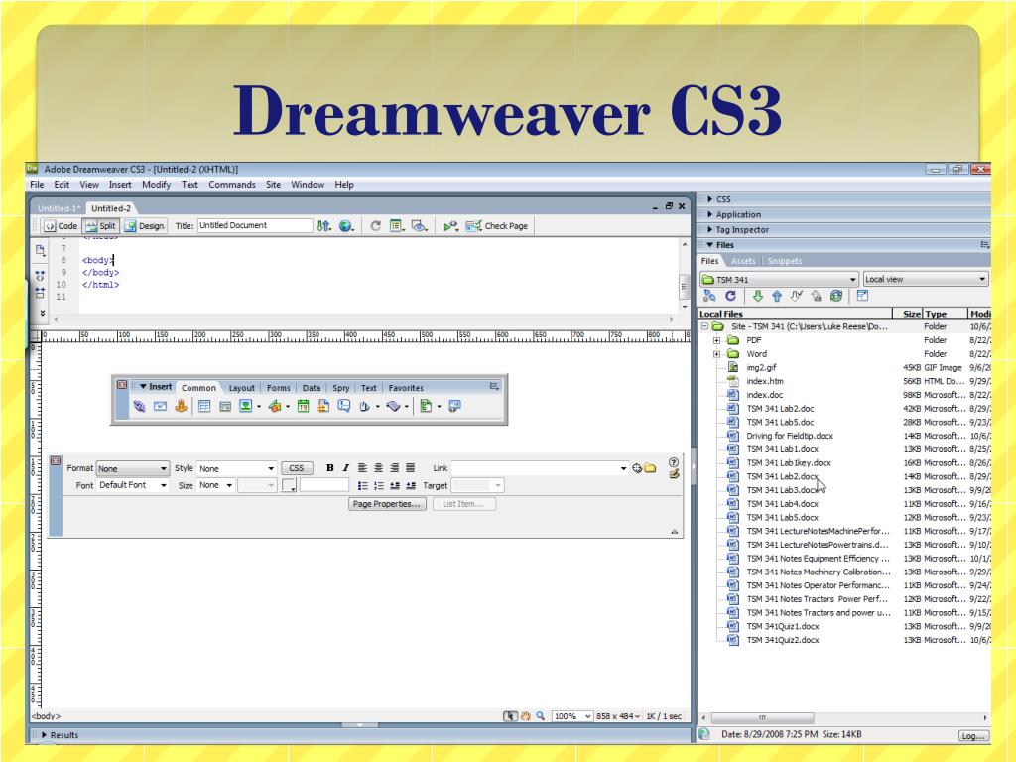
Task: Open Insert bar Spry tab
Action: click(341, 388)
